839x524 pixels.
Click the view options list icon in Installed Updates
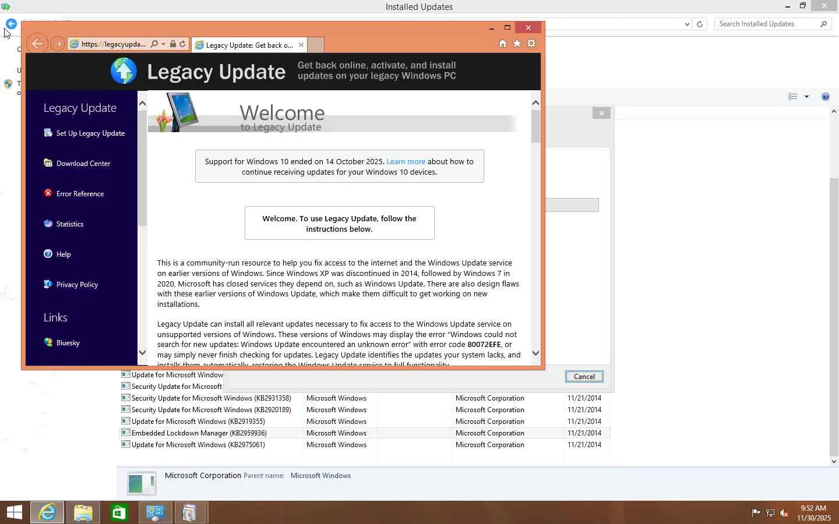[792, 97]
